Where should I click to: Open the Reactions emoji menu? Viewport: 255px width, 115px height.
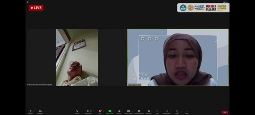(149, 112)
